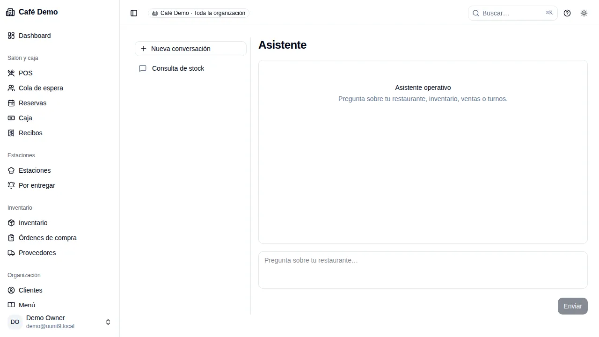
Task: Click the Órdenes de compra clipboard icon
Action: click(11, 238)
